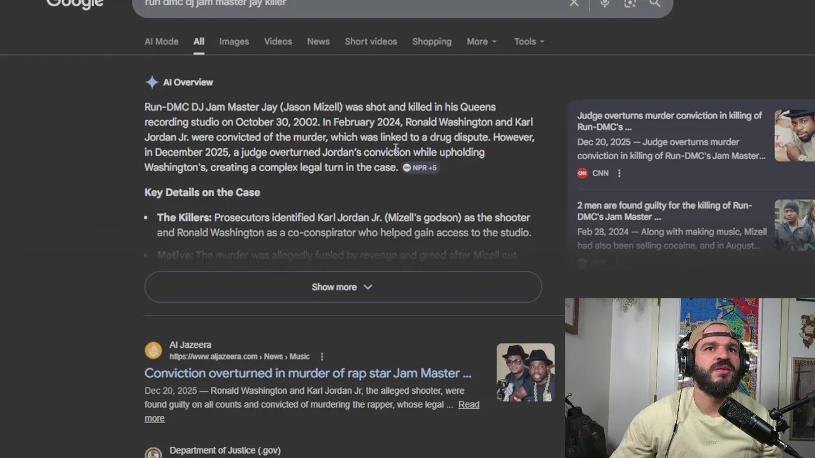Expand the More dropdown menu
815x458 pixels.
click(481, 41)
